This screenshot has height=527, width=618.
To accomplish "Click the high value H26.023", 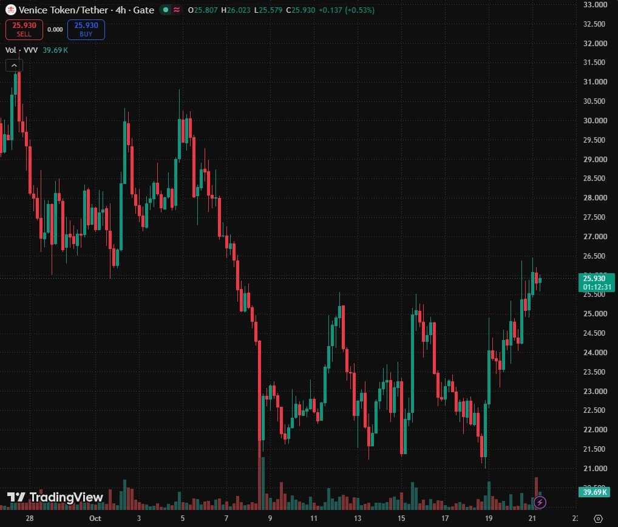I will point(236,10).
